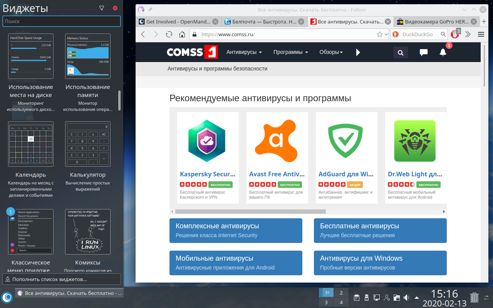Open Мобильные антивирусы category
The height and width of the screenshot is (308, 493).
pos(236,263)
